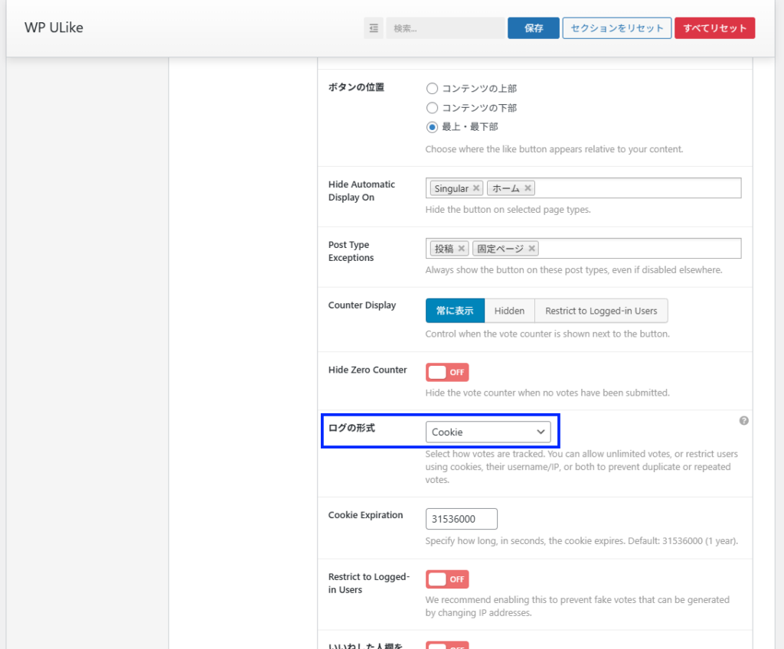The image size is (784, 649).
Task: Enable the Hide Zero Counter switch
Action: 447,373
